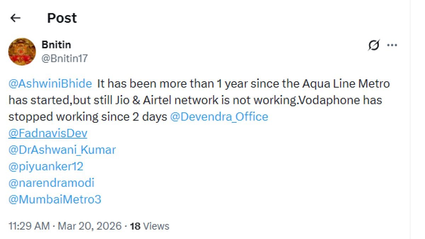Click the 11:29 AM timestamp

tap(29, 226)
